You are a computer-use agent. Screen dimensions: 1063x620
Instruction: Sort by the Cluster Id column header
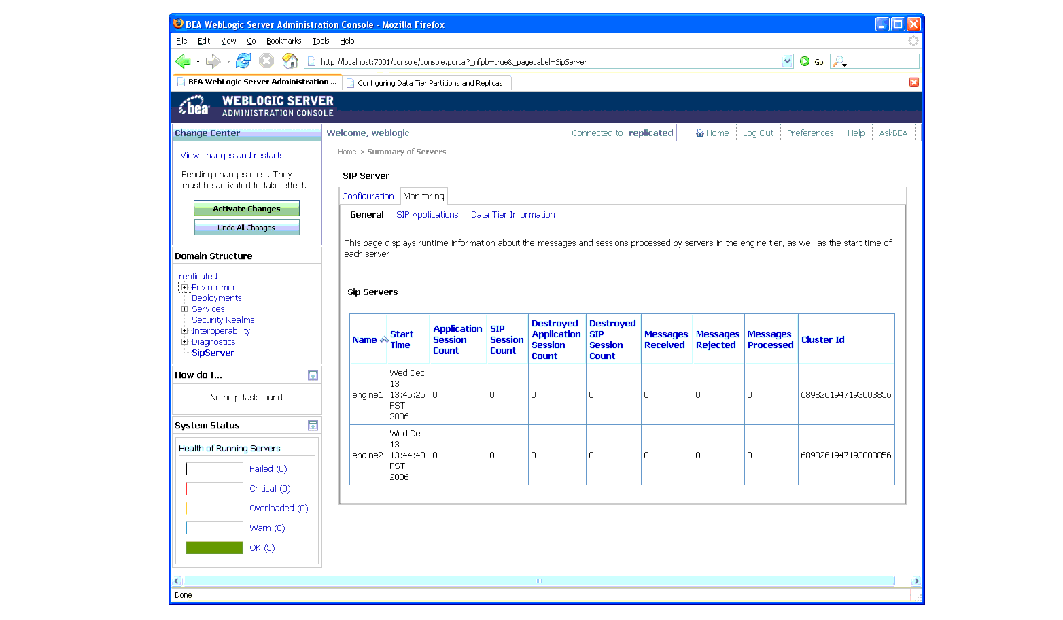click(x=822, y=340)
